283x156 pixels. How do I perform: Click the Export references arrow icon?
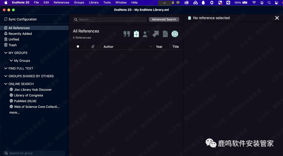pyautogui.click(x=156, y=34)
